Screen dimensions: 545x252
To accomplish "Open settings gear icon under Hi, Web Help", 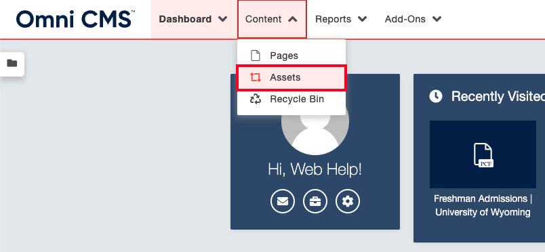I will 348,201.
